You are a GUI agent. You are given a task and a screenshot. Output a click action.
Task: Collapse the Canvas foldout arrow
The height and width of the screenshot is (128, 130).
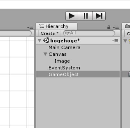(x=45, y=54)
